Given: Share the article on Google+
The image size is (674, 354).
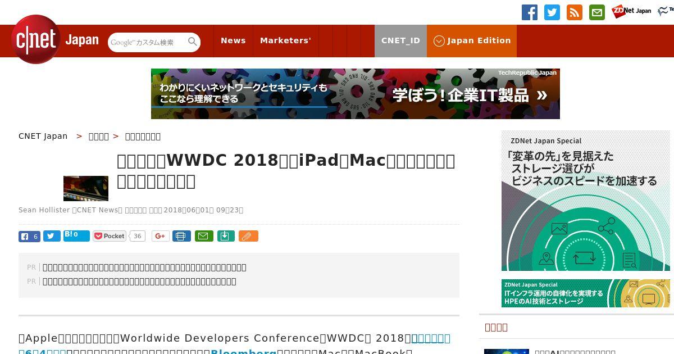Looking at the screenshot, I should (x=160, y=237).
